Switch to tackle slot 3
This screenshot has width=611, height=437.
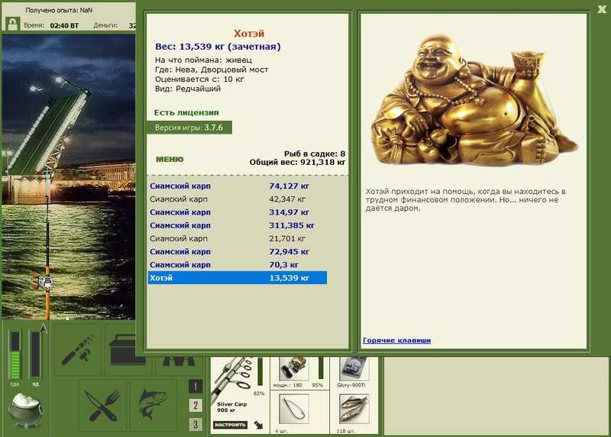[x=196, y=424]
